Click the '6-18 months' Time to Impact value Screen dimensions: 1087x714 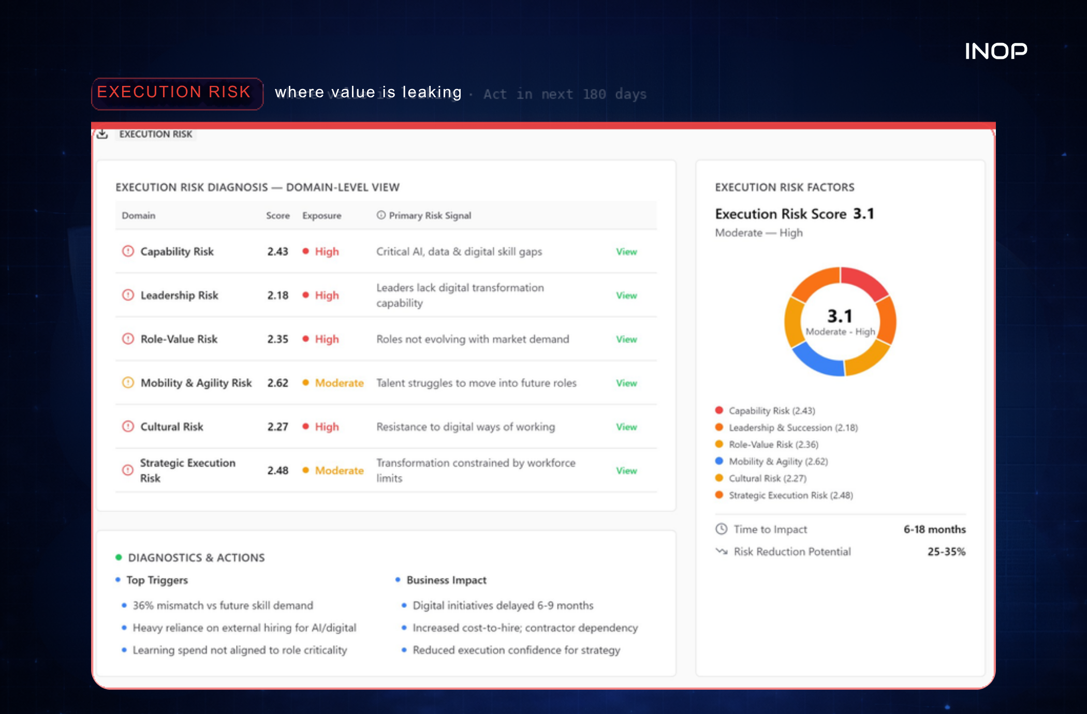coord(935,529)
